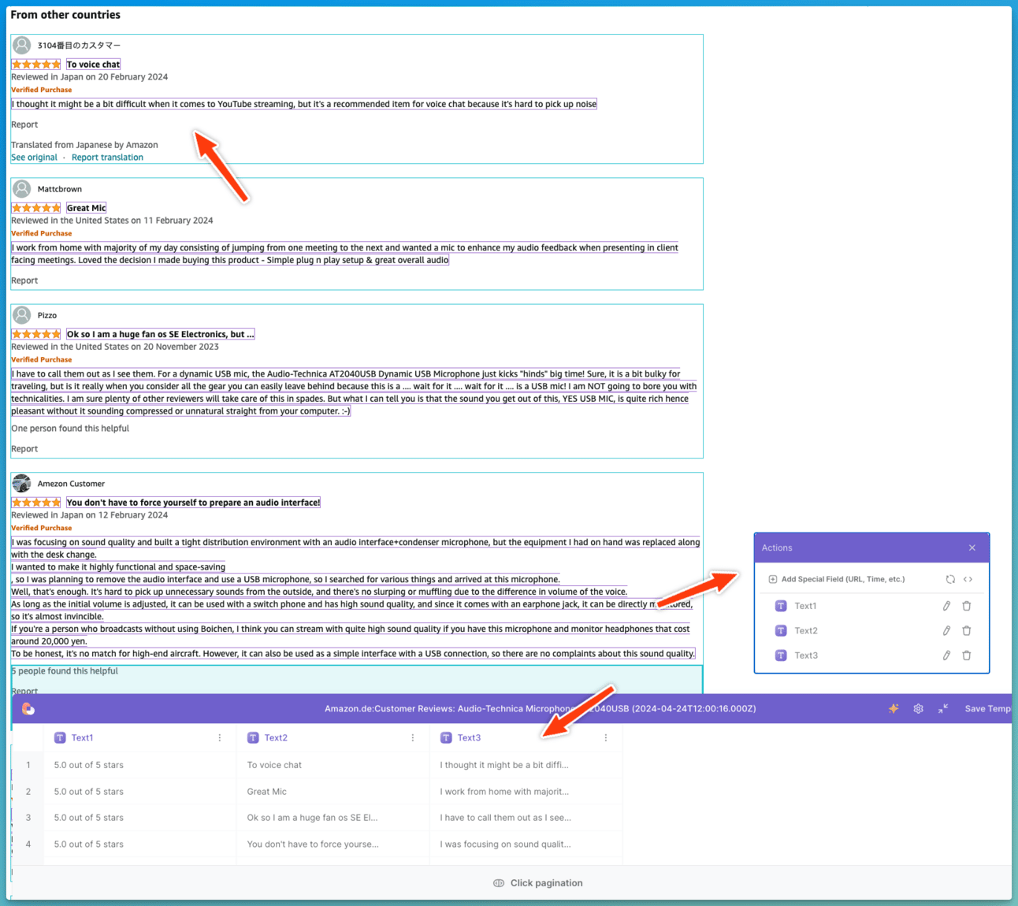Open the code view icon in Actions panel

[x=968, y=579]
